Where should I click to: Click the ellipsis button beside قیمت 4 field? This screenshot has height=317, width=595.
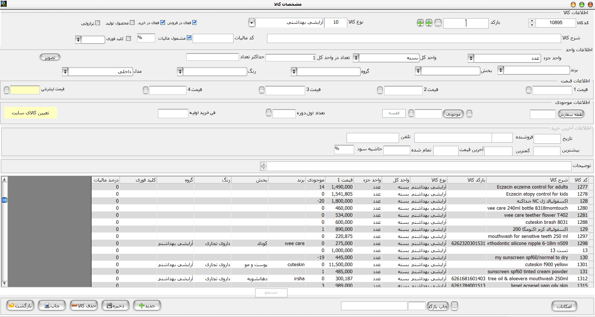click(x=145, y=90)
